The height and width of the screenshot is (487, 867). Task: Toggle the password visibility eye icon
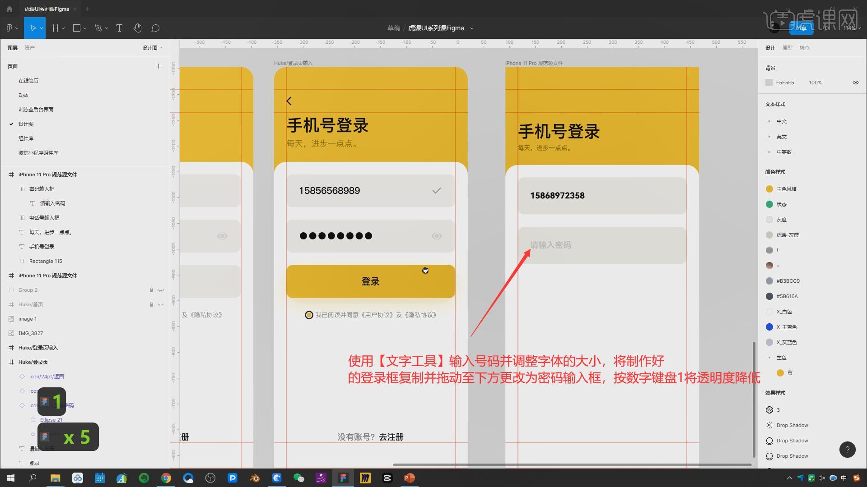436,236
